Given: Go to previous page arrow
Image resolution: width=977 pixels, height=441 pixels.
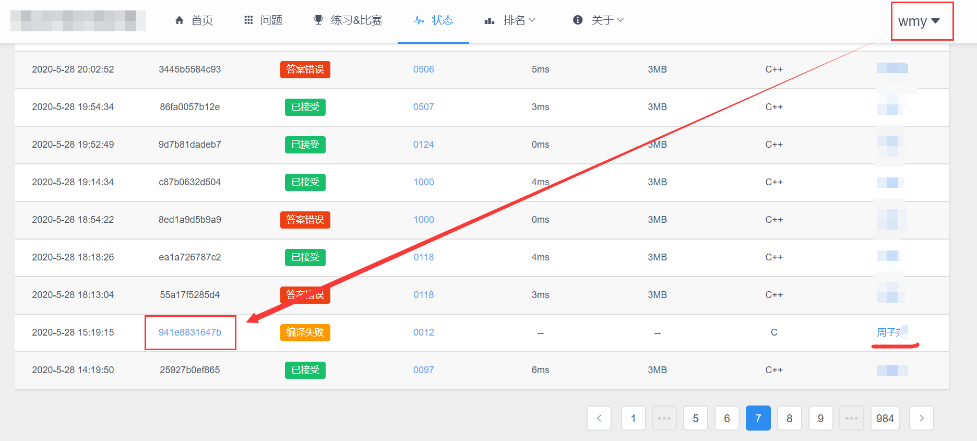Looking at the screenshot, I should (x=599, y=418).
